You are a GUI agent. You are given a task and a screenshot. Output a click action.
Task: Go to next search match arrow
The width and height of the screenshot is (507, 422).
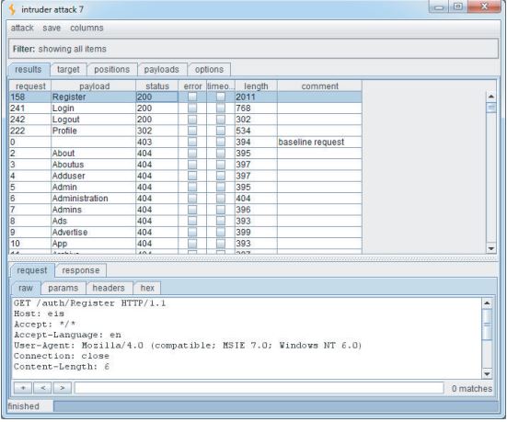coord(63,388)
